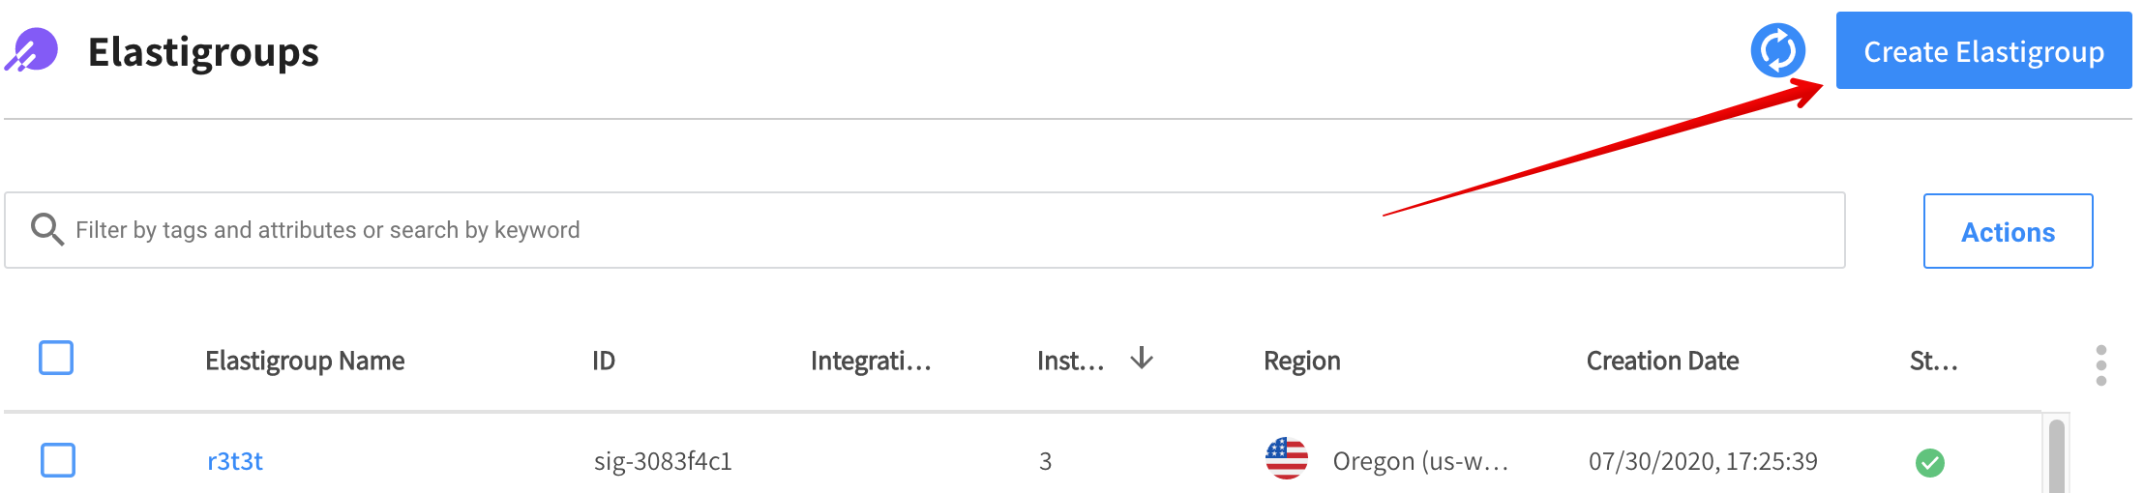2144x493 pixels.
Task: Click the green status checkmark for r3t3t
Action: [1929, 462]
